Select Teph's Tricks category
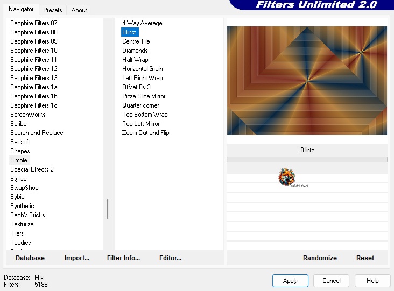The width and height of the screenshot is (394, 291). [x=27, y=215]
